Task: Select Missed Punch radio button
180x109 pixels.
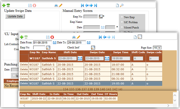Action: (x=122, y=27)
